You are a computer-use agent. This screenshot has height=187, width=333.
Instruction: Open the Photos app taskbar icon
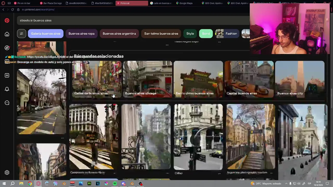(81, 184)
